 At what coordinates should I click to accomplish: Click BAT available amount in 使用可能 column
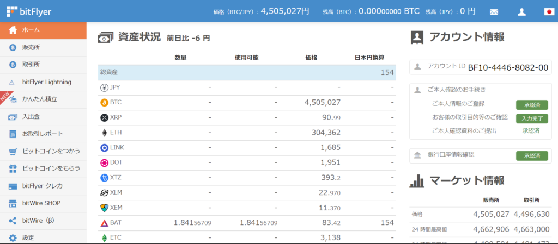[x=258, y=223]
